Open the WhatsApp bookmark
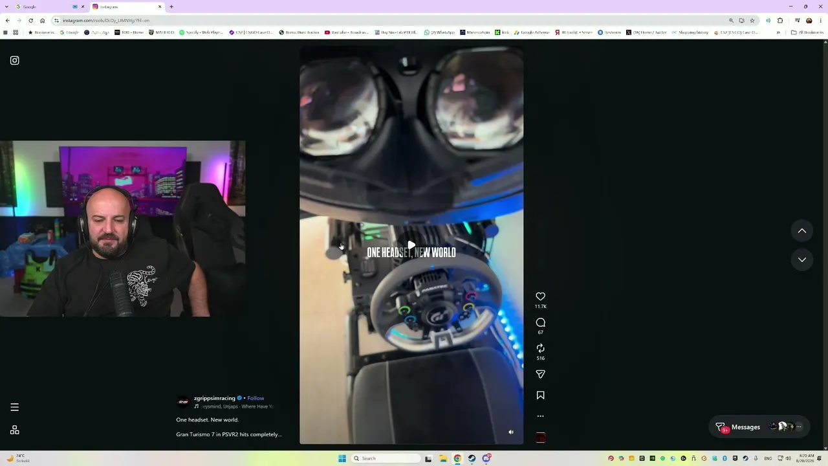 [x=439, y=32]
